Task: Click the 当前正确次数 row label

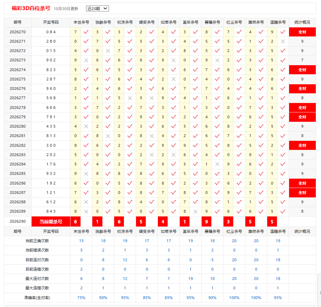Action: tap(37, 241)
